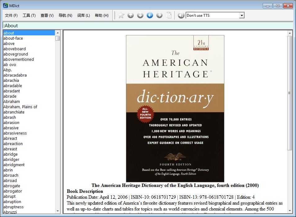296x217 pixels.
Task: Click the favorites star icon
Action: click(121, 15)
